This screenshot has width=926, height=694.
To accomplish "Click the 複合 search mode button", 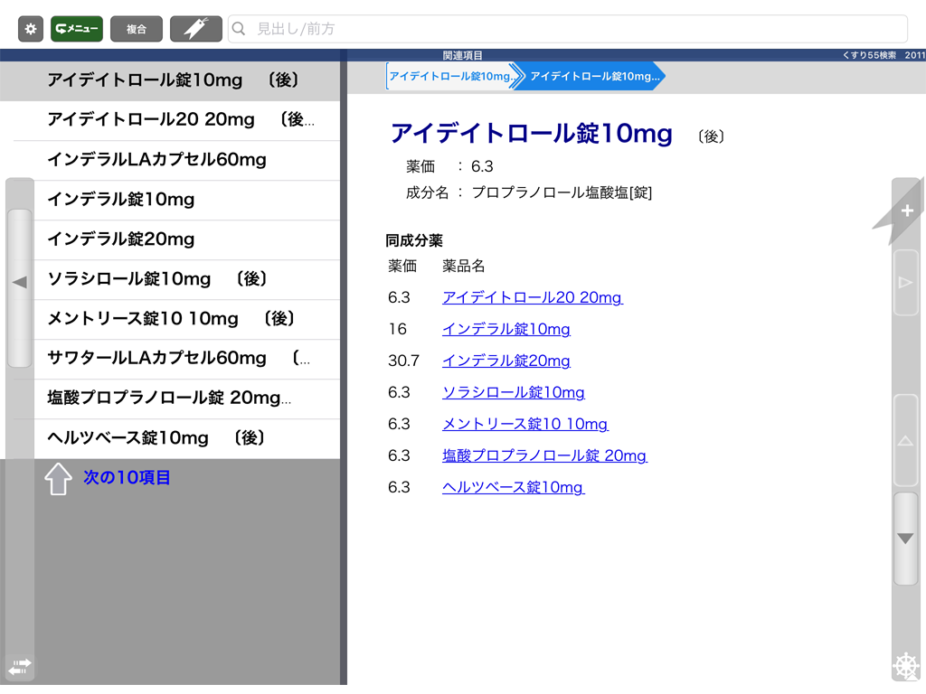I will click(x=137, y=29).
